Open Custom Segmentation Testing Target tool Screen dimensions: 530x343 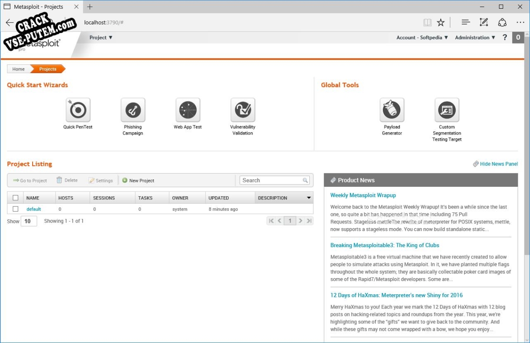tap(446, 110)
